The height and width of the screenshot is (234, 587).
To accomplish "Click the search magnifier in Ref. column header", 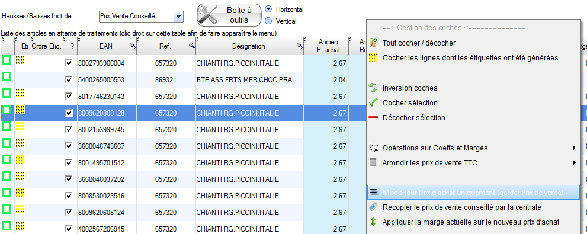I will pyautogui.click(x=192, y=46).
